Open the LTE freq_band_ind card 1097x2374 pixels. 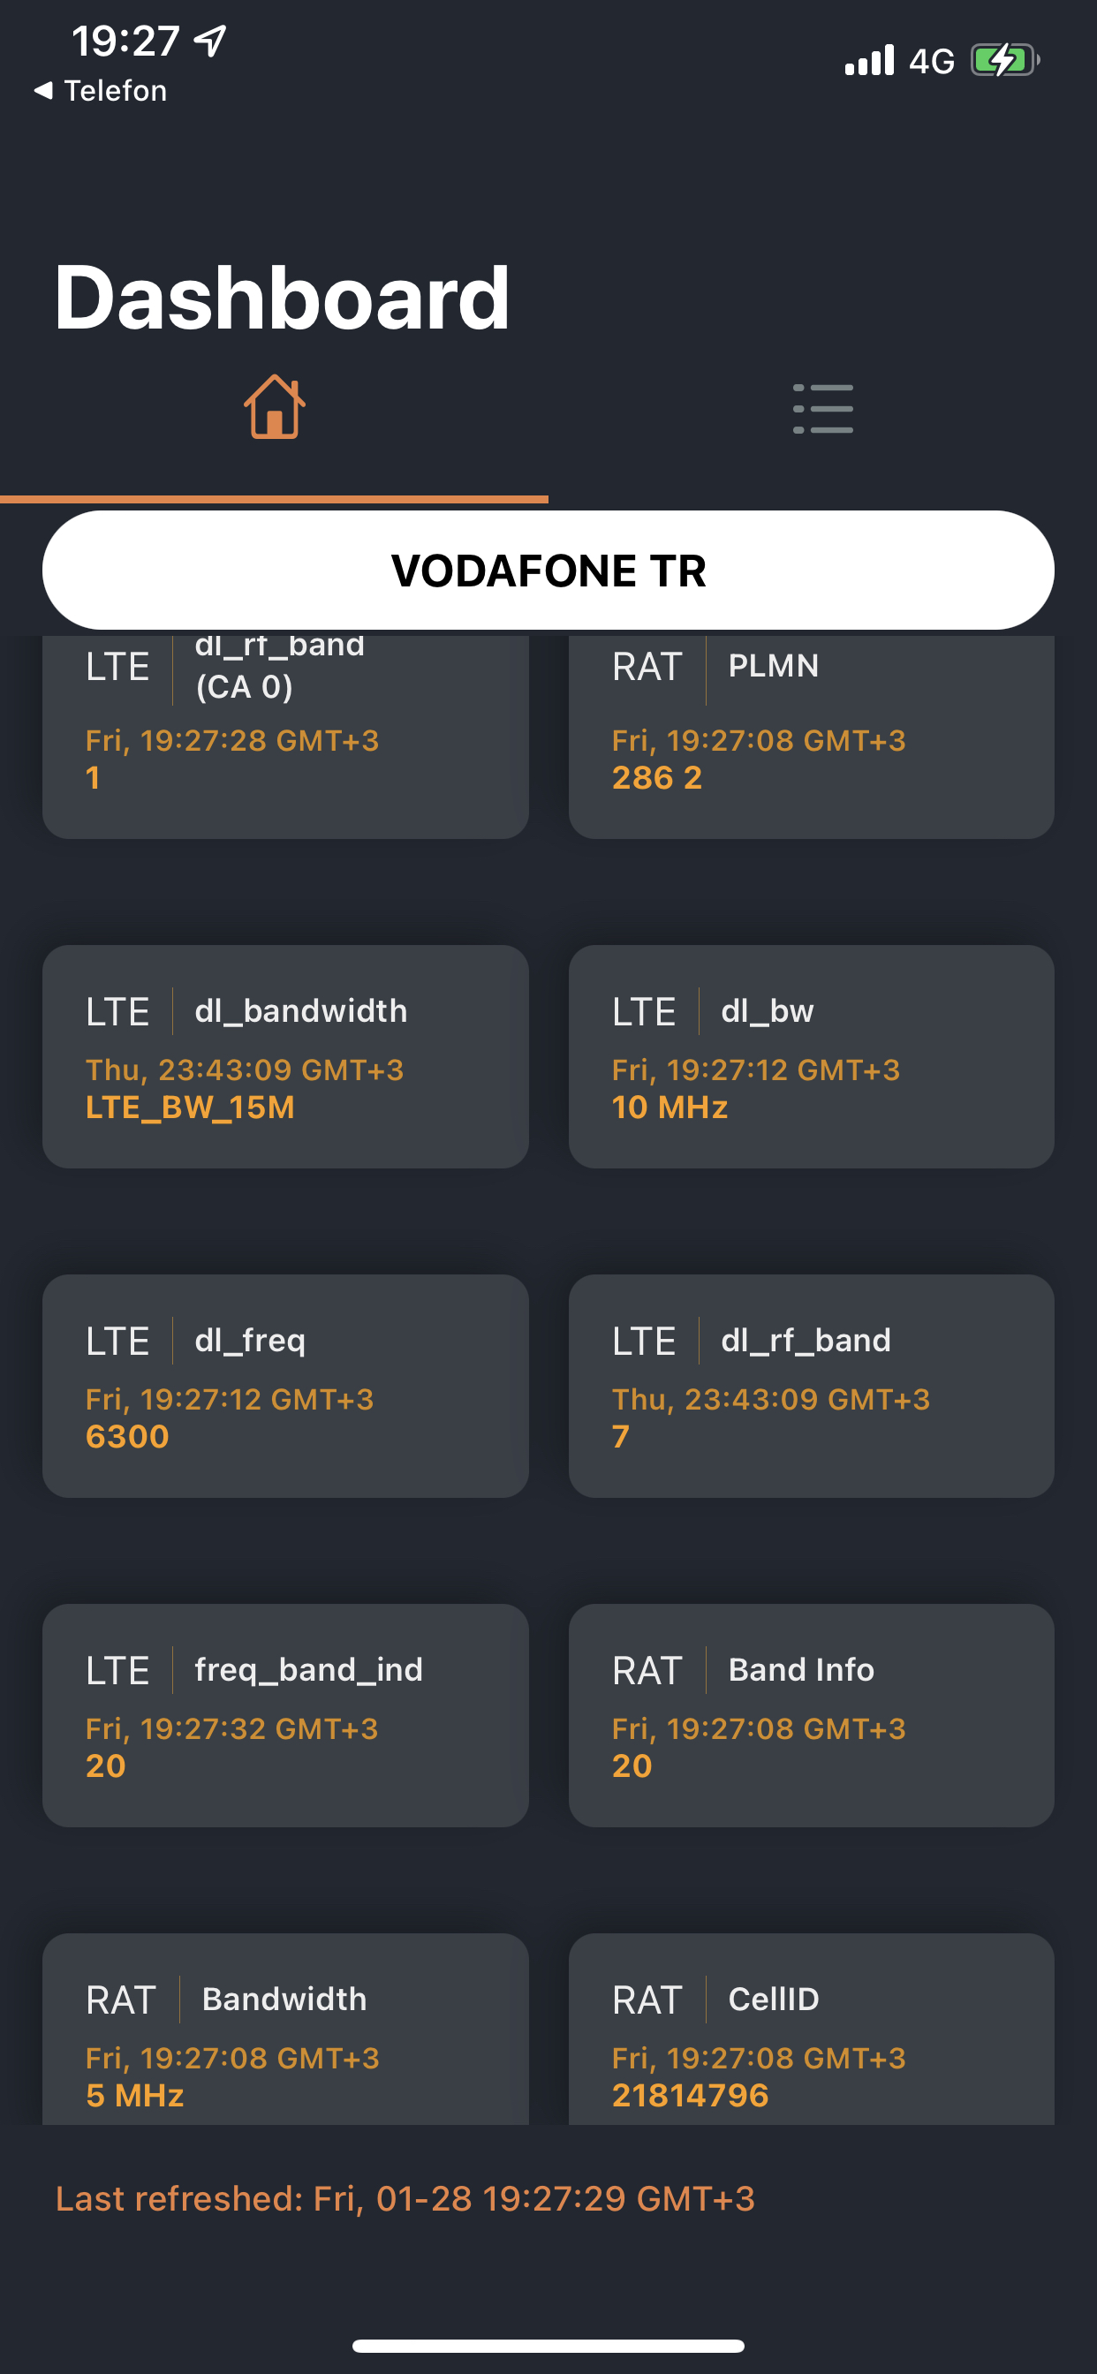pyautogui.click(x=285, y=1715)
